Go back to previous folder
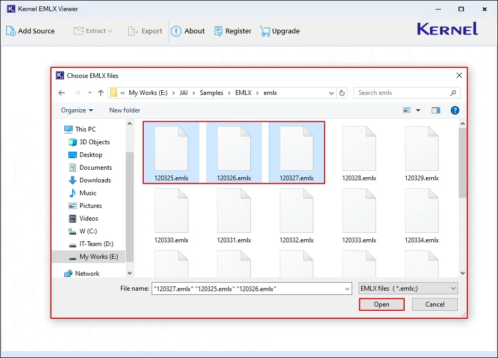Screen dimensions: 498x358 pos(62,92)
